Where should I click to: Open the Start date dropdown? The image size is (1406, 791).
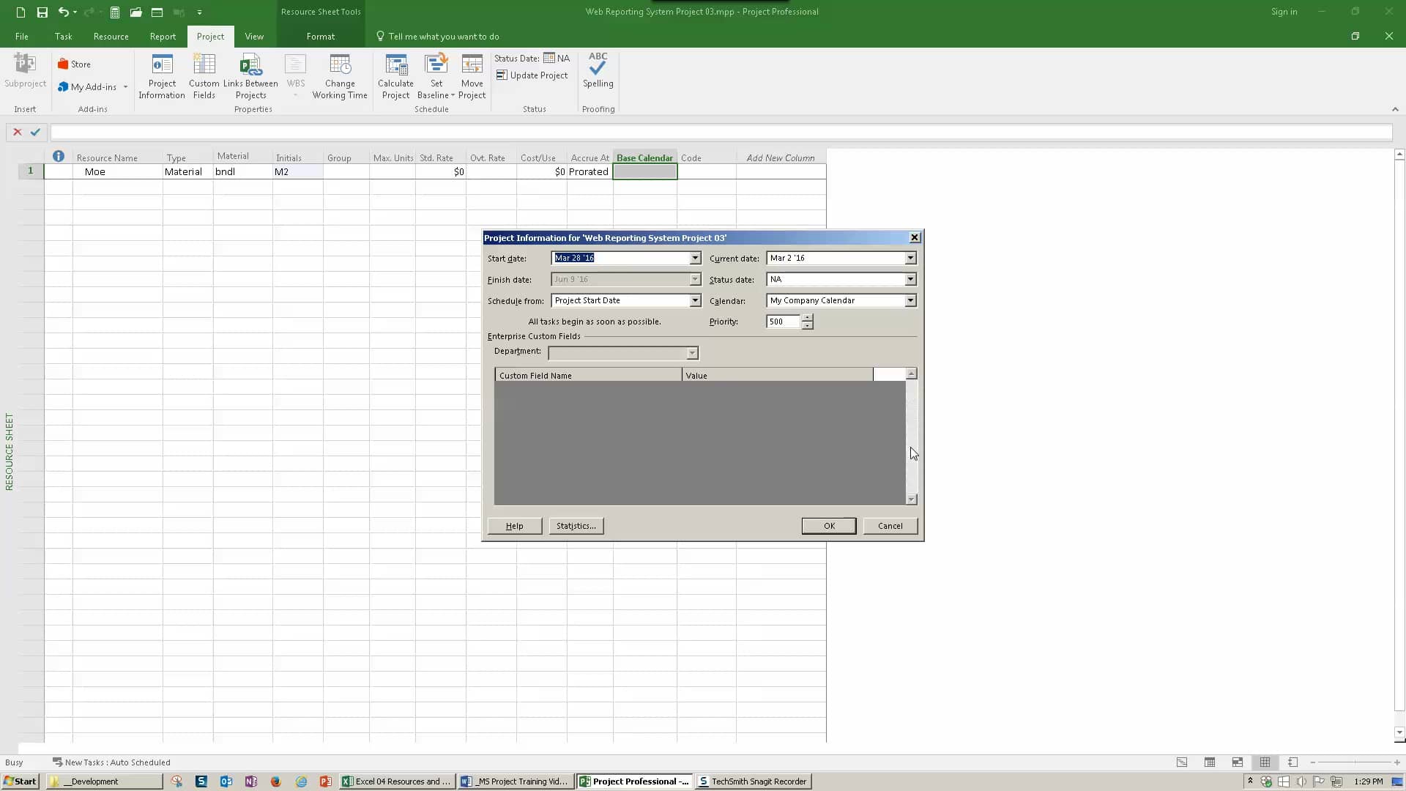693,258
